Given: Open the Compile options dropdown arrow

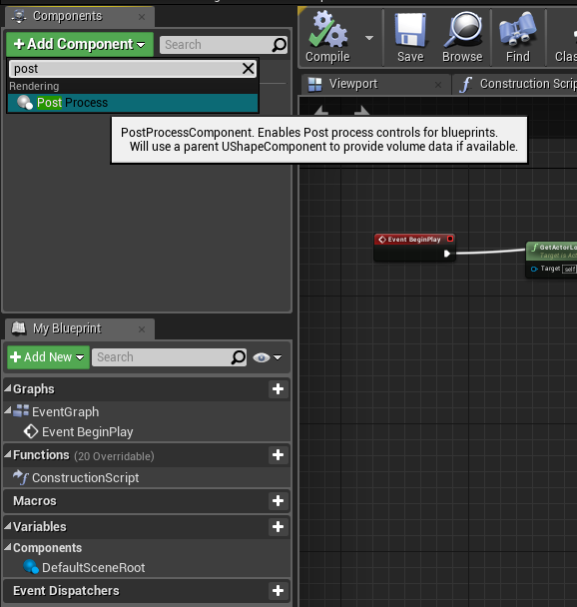Looking at the screenshot, I should pos(369,38).
